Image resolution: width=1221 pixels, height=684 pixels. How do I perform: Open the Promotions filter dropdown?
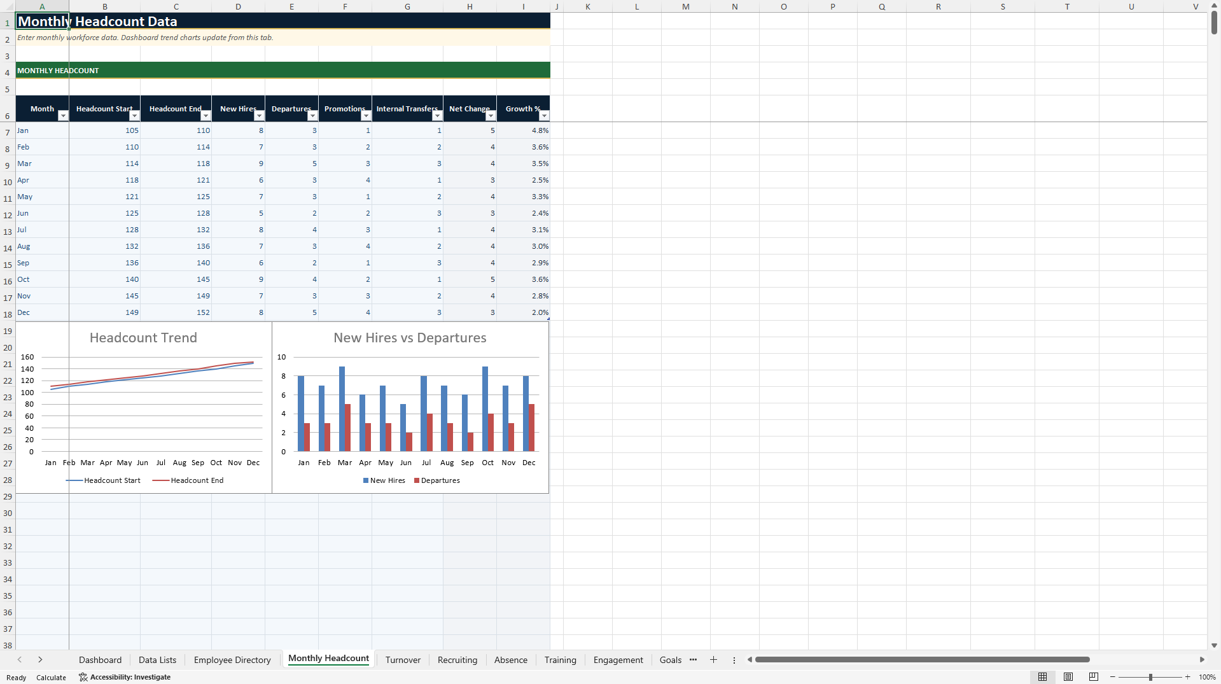tap(366, 116)
